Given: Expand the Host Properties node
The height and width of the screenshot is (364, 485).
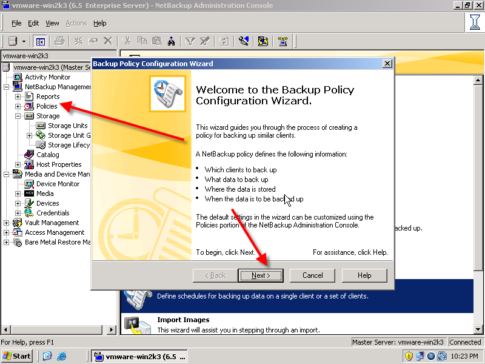Looking at the screenshot, I should (x=18, y=164).
